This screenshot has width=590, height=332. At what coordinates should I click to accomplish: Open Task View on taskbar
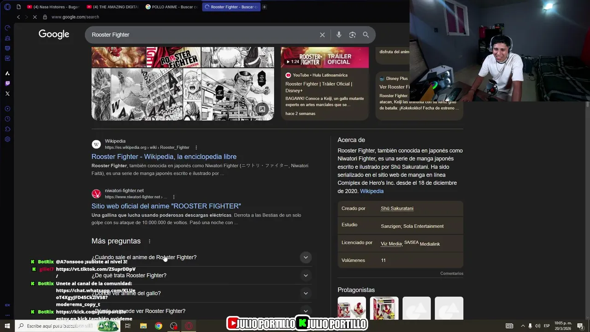tap(128, 326)
